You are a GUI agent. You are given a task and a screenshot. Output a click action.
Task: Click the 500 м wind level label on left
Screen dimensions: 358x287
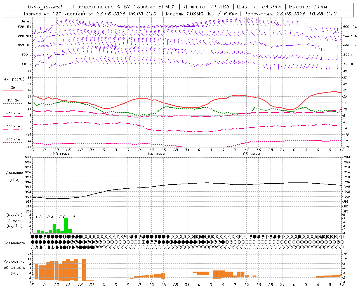(x=27, y=55)
